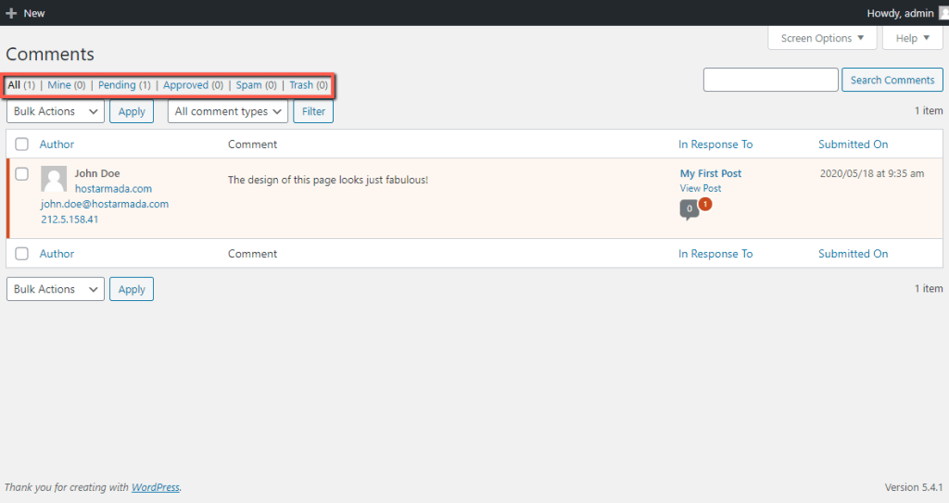Sort by Submitted On in header
The height and width of the screenshot is (503, 949).
(854, 145)
